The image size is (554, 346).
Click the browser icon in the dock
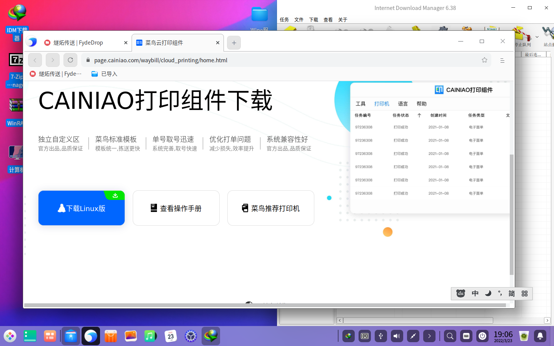(91, 336)
